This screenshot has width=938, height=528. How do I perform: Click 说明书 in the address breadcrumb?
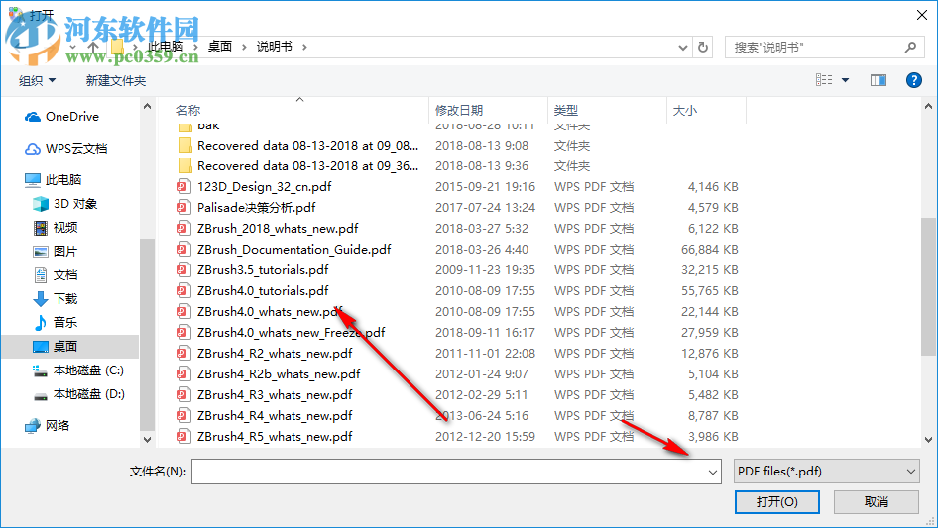[274, 46]
